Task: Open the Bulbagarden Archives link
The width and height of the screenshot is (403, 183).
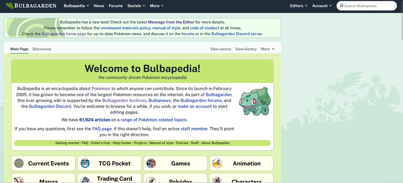Action: 124,100
